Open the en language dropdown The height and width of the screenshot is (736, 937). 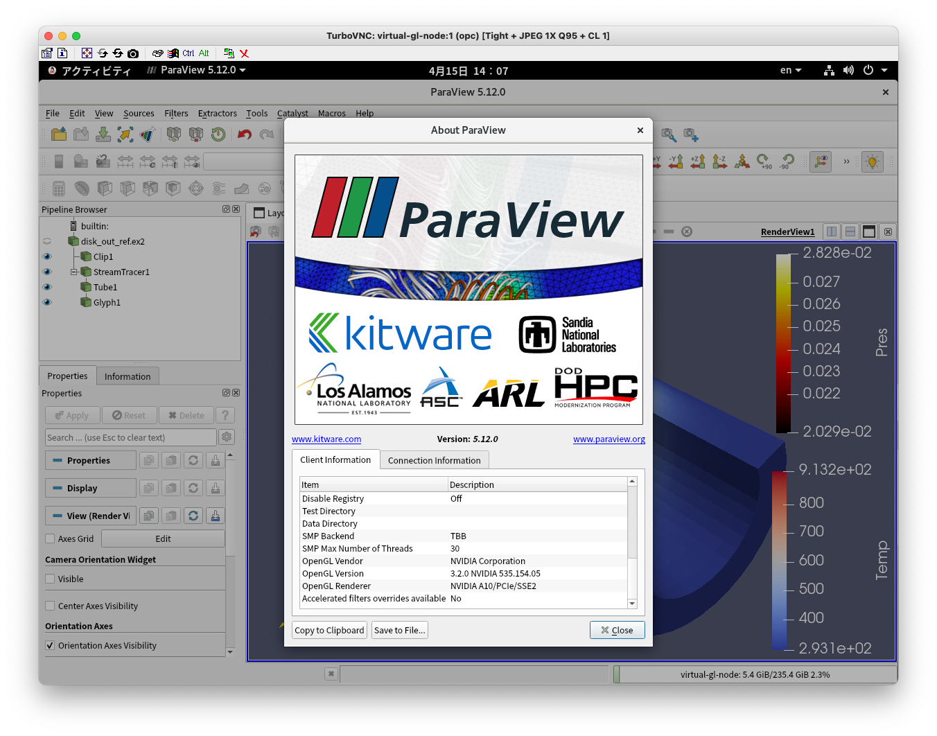tap(790, 70)
